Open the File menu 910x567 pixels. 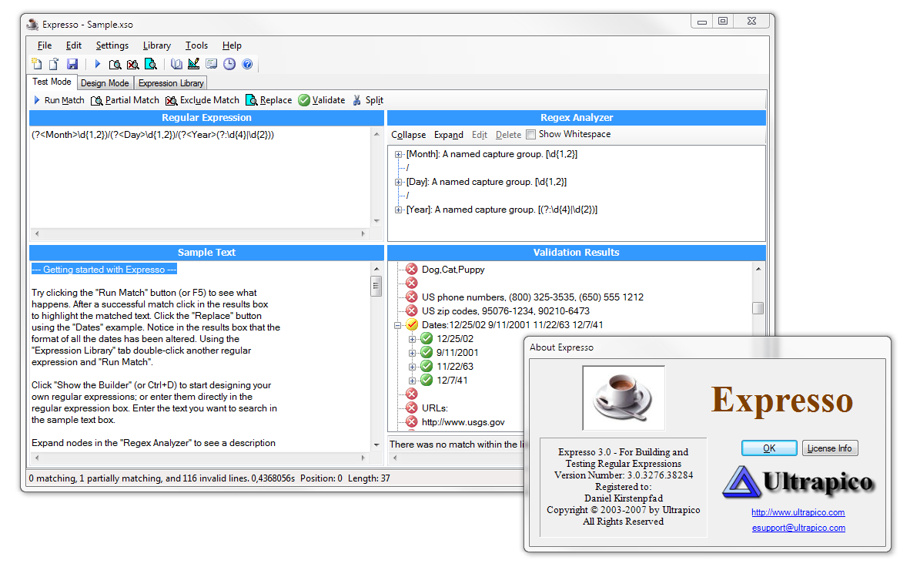(x=45, y=45)
